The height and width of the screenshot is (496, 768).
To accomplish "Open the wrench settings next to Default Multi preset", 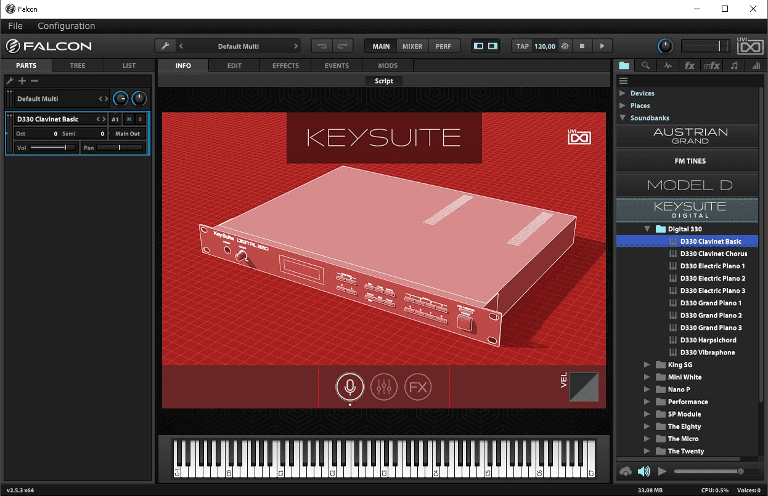I will 165,46.
